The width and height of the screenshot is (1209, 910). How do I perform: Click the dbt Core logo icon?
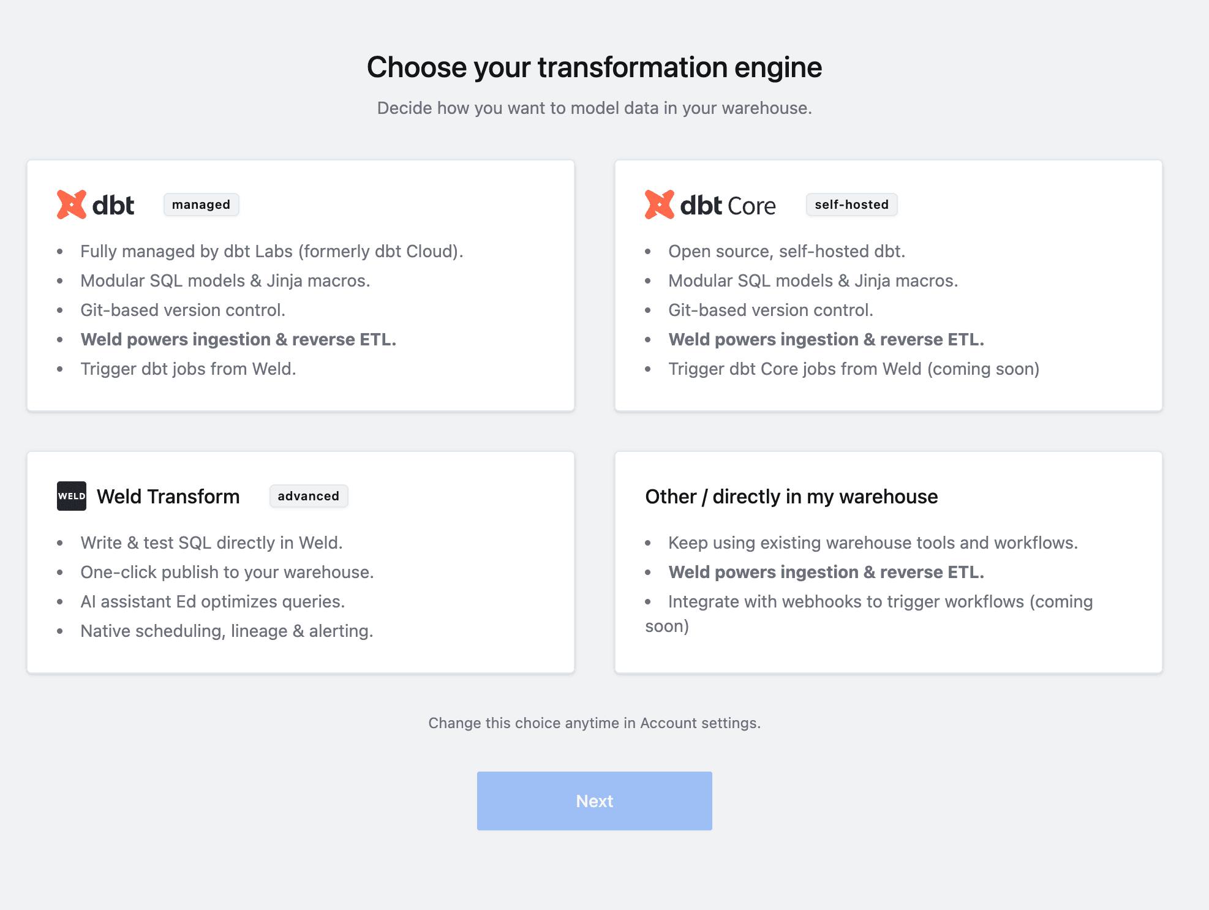tap(659, 205)
